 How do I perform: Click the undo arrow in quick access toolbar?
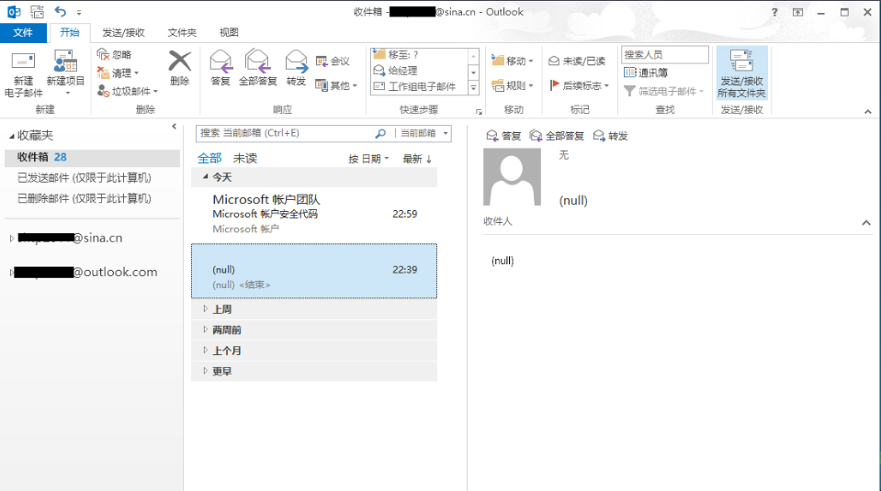tap(61, 12)
